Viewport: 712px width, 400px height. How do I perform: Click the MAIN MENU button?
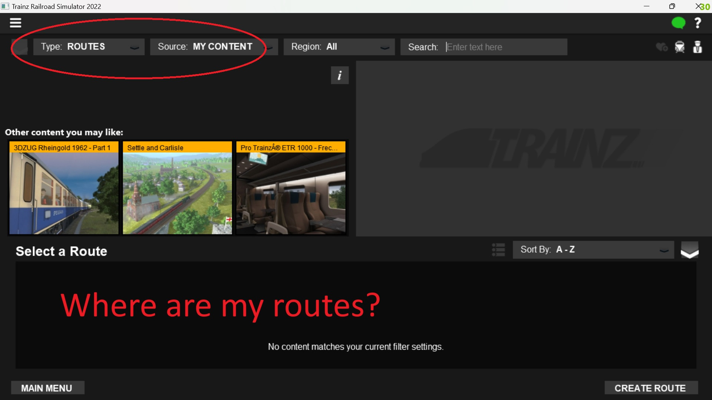pyautogui.click(x=48, y=388)
